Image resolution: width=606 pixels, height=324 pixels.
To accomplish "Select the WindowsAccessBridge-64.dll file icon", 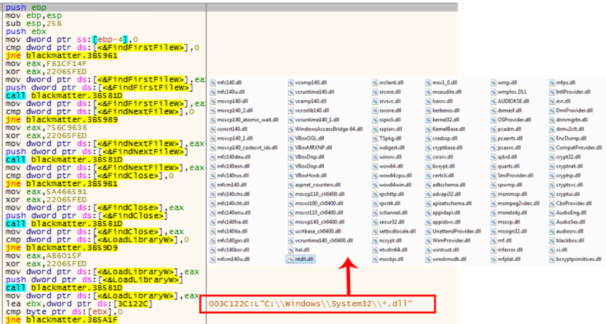I will (290, 128).
